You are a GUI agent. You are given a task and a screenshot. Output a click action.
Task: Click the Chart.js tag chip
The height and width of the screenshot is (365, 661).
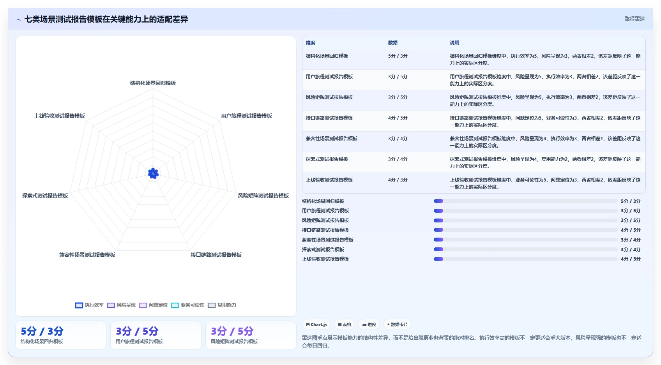pyautogui.click(x=316, y=324)
